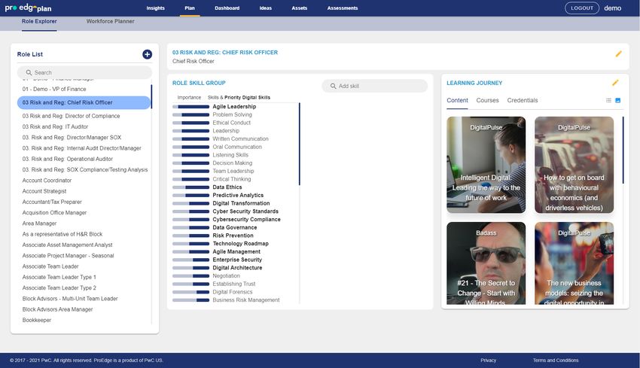Click the Role List scrollbar

(151, 96)
